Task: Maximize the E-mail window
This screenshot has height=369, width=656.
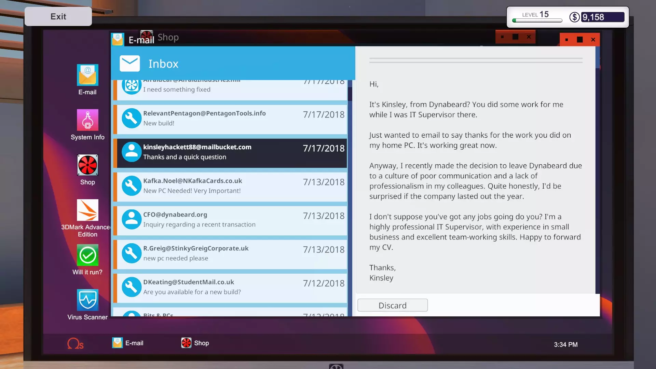Action: tap(580, 40)
